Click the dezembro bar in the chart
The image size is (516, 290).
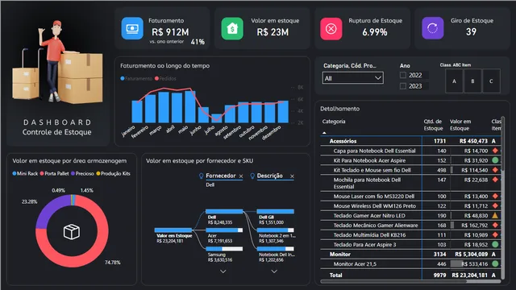coord(283,112)
